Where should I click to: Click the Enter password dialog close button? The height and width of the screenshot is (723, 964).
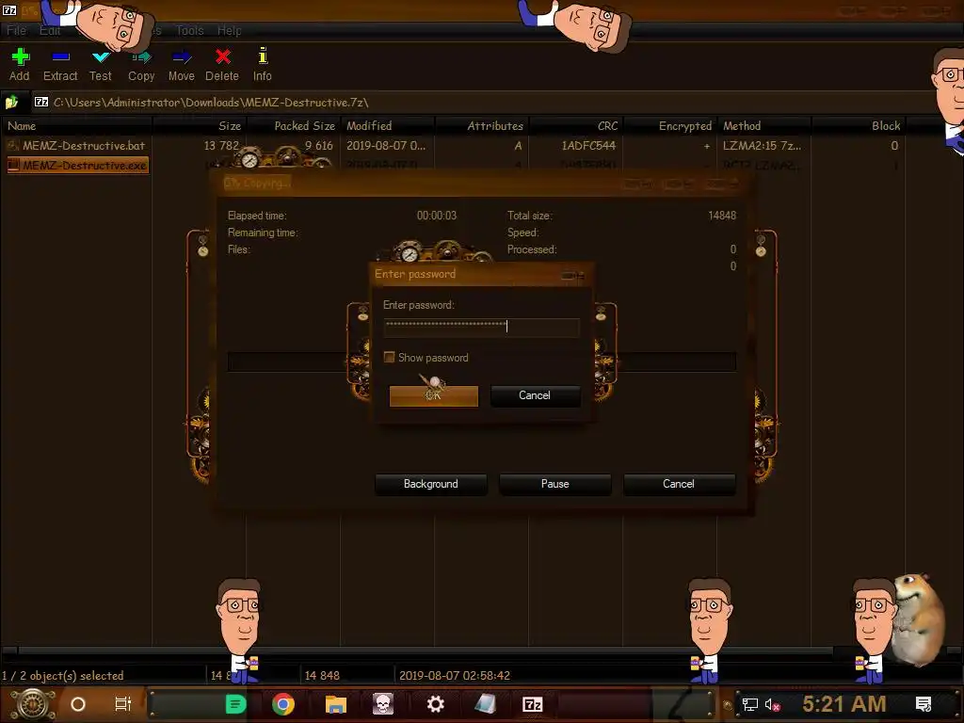(573, 276)
